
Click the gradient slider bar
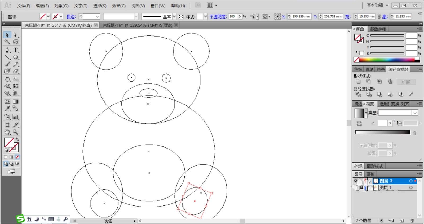point(383,132)
